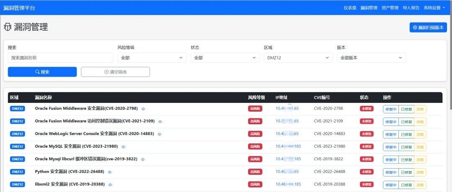Mark CVE-2020-14883 as 已修复
Screen dimensions: 452x192
(406, 134)
